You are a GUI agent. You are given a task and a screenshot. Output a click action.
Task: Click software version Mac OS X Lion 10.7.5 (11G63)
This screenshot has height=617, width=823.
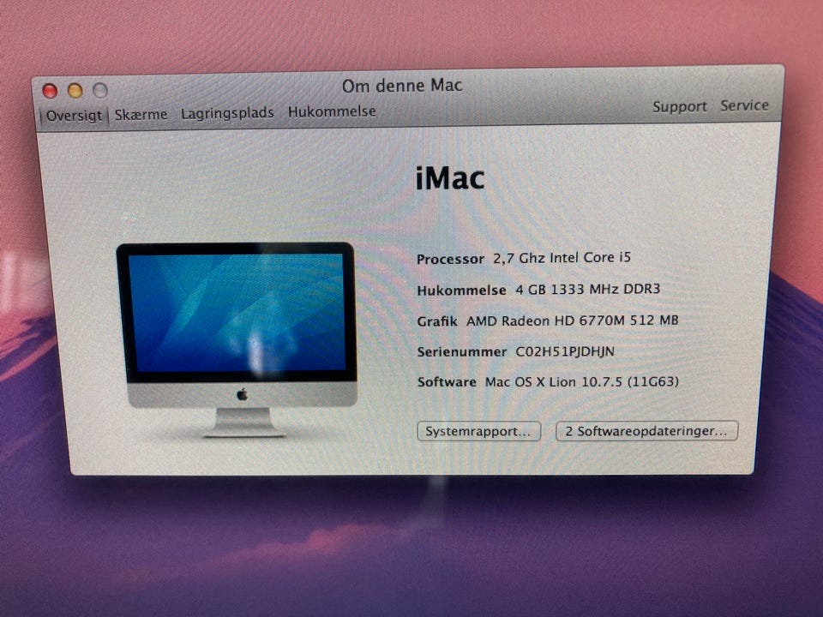click(x=581, y=382)
